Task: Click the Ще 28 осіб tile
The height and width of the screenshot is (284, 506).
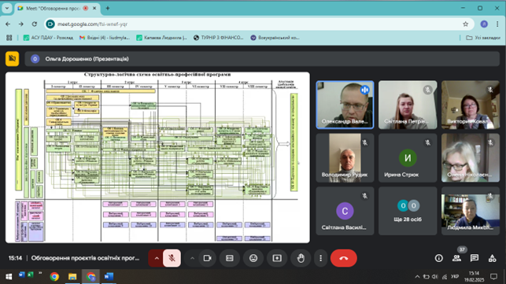Action: [408, 211]
